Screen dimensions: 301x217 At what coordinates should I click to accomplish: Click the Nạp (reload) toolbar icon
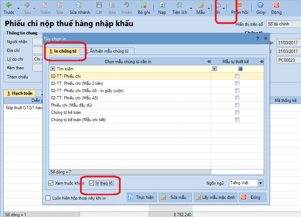(x=162, y=5)
